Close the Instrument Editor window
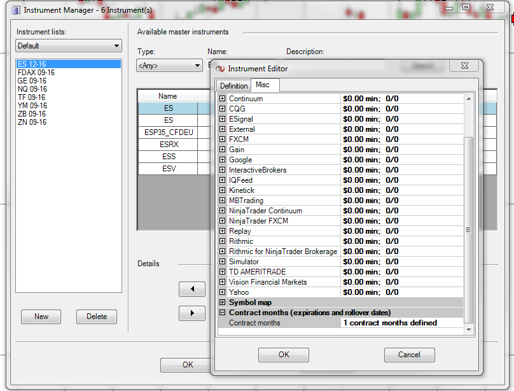 [464, 66]
